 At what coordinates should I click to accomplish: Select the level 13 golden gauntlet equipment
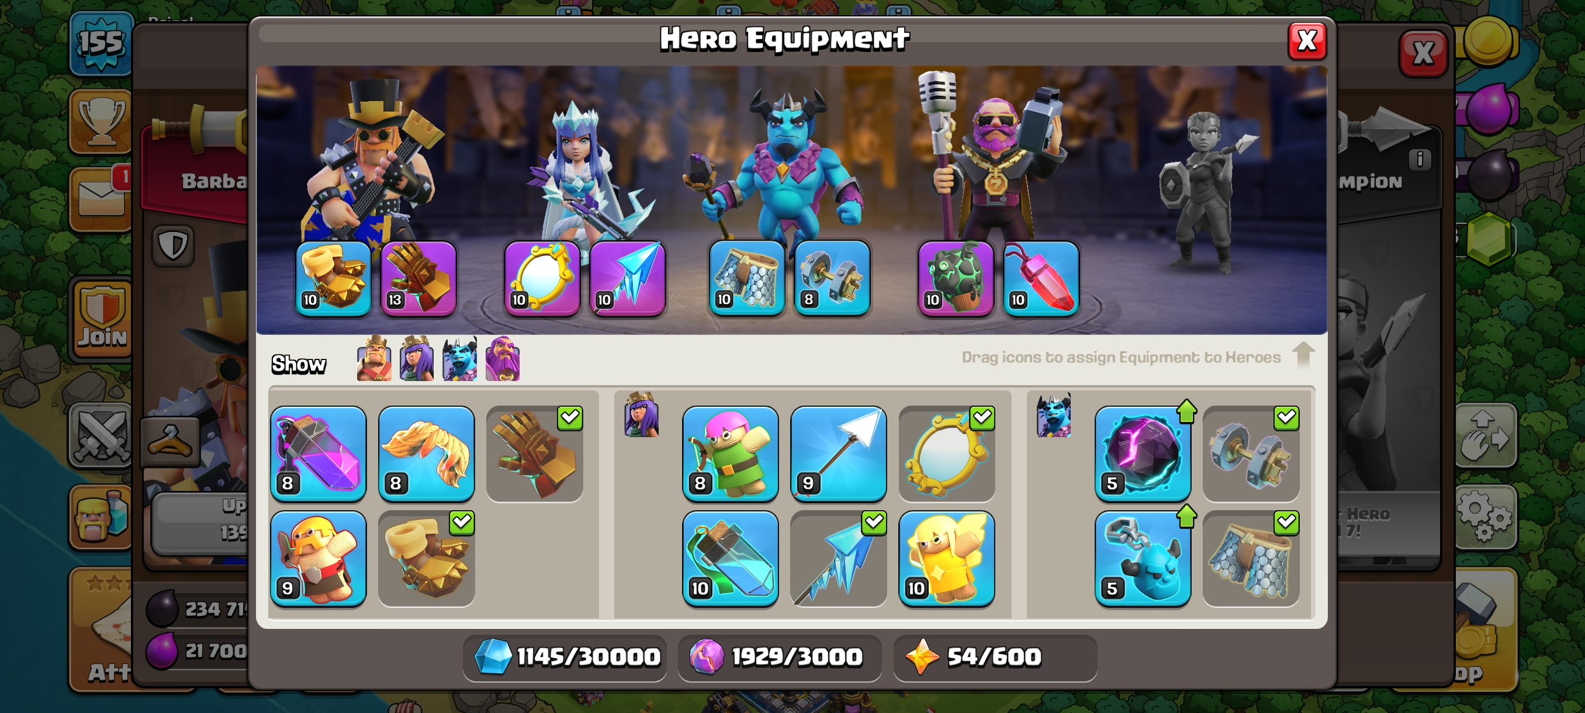[418, 278]
